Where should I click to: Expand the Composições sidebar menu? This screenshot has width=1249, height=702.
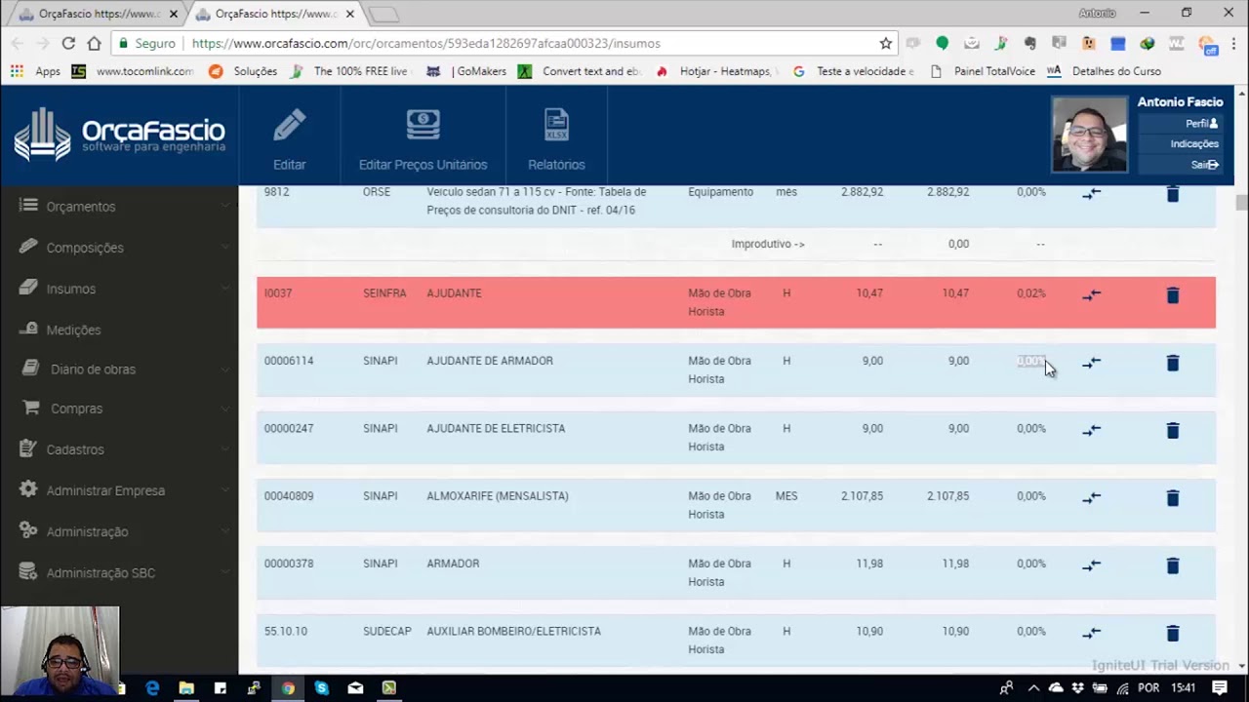tap(119, 247)
